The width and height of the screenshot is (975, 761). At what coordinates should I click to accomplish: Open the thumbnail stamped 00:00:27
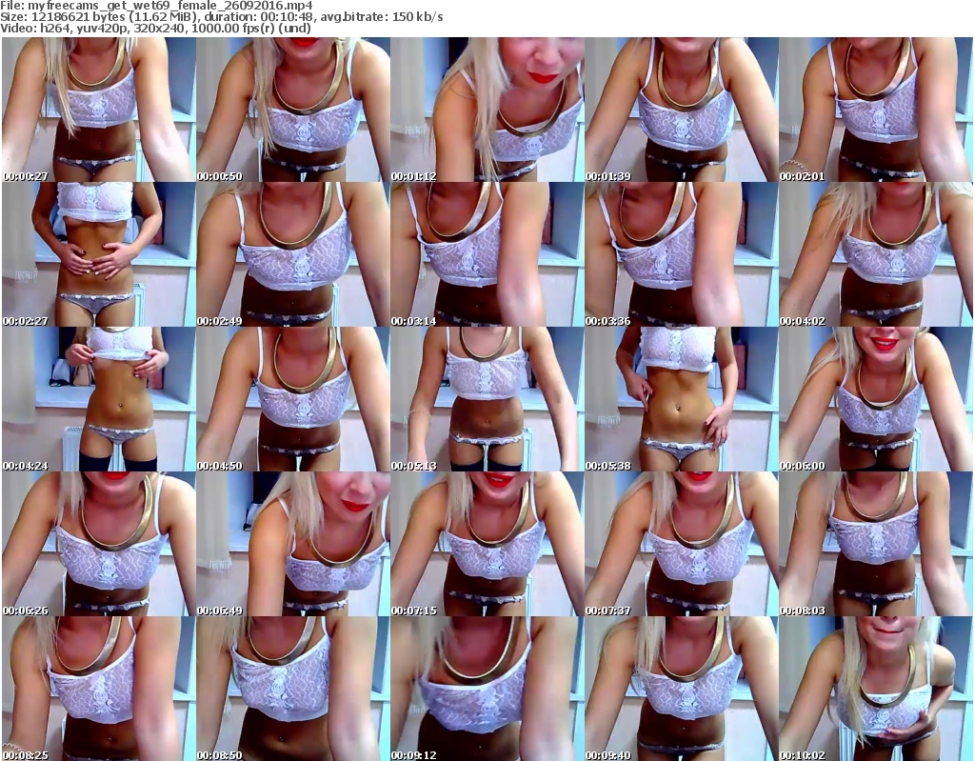[99, 110]
